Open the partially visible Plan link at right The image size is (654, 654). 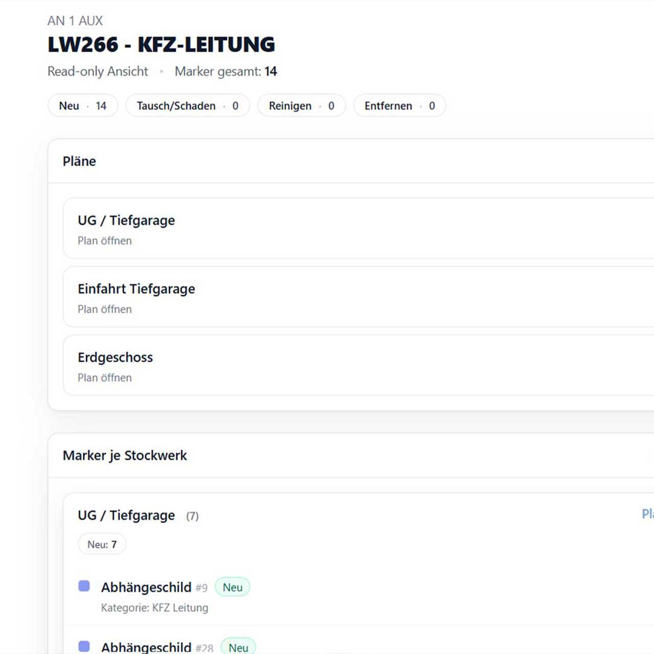pyautogui.click(x=648, y=514)
